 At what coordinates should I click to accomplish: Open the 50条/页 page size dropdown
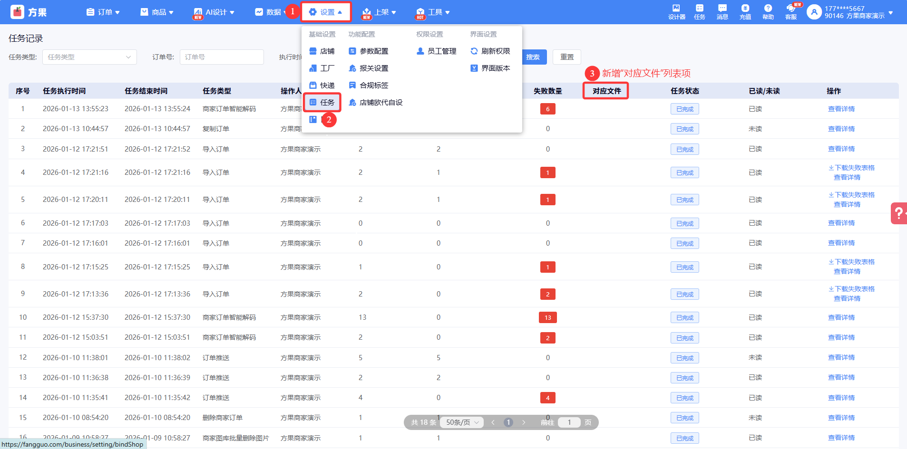(462, 422)
